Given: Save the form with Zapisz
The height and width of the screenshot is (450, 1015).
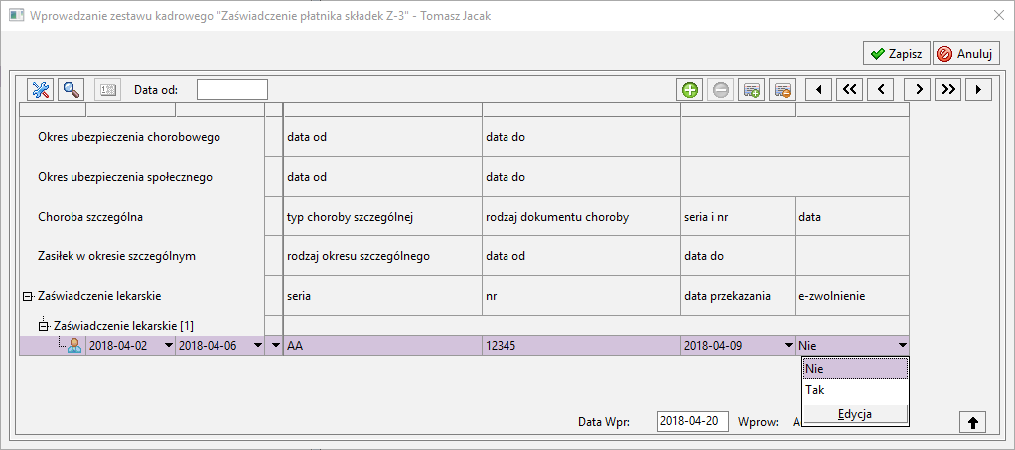Looking at the screenshot, I should point(895,53).
